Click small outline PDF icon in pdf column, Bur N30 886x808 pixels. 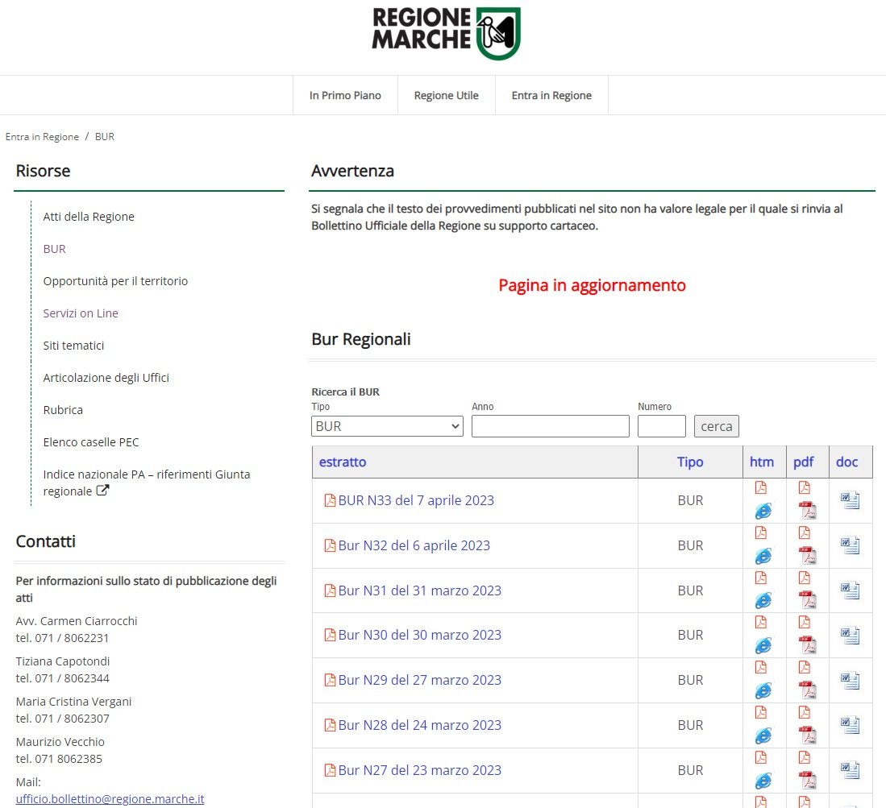coord(804,622)
